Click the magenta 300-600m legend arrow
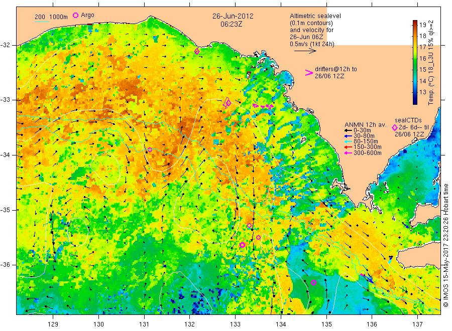Image resolution: width=452 pixels, height=331 pixels. pyautogui.click(x=348, y=153)
